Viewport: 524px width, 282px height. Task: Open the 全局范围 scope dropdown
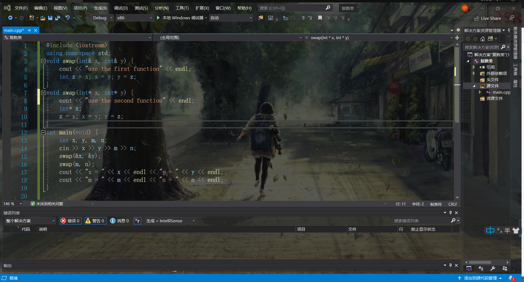point(228,38)
